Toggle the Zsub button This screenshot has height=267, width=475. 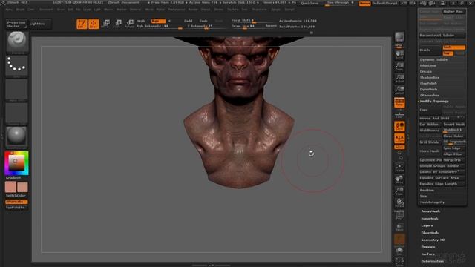point(203,21)
